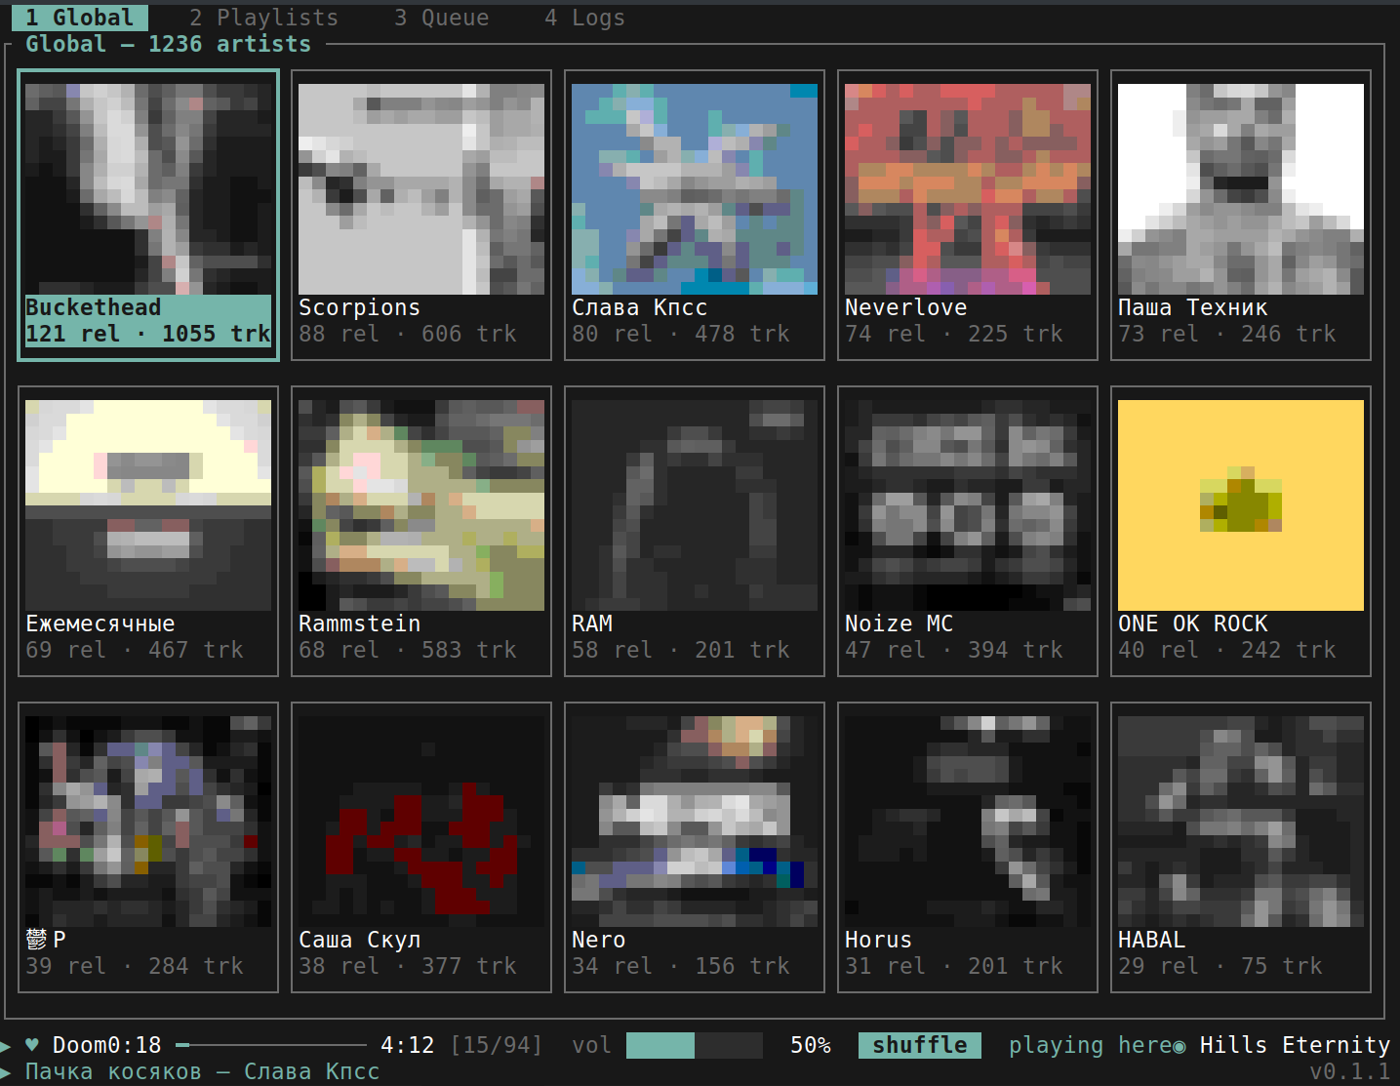The image size is (1400, 1086).
Task: Toggle the shuffle mode indicator
Action: tap(920, 1045)
